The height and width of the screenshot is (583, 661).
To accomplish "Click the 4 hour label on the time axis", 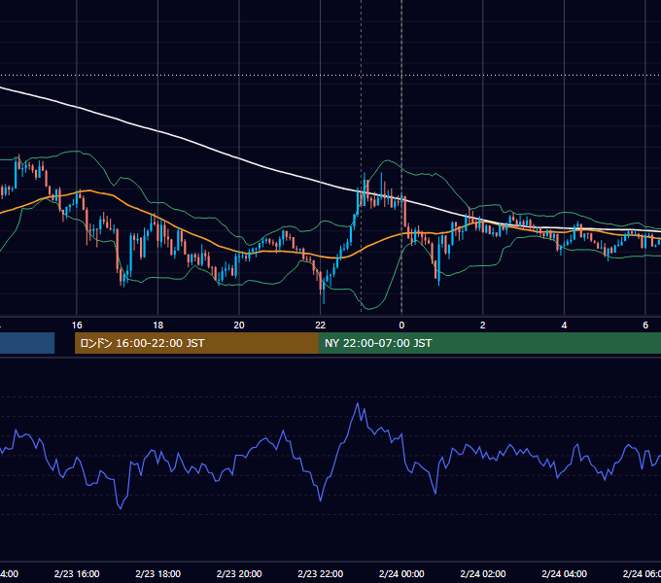I will click(x=564, y=326).
